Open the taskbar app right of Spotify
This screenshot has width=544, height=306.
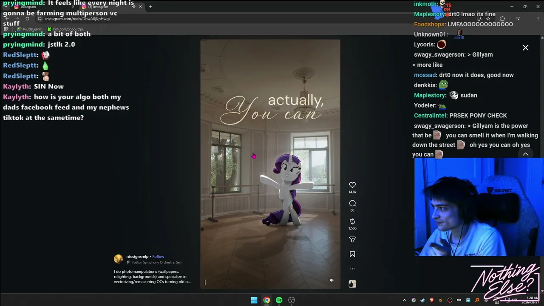coord(292,300)
